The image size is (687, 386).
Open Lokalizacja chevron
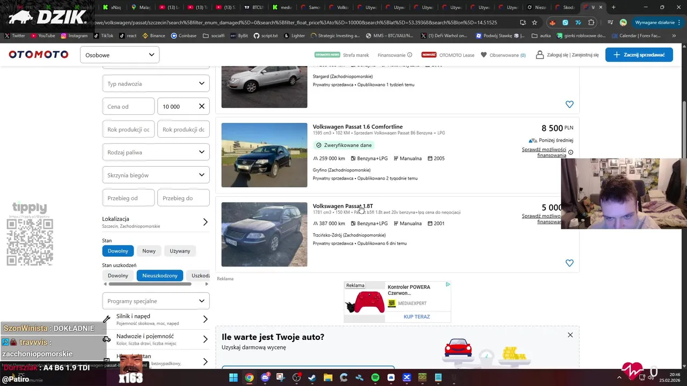(205, 222)
